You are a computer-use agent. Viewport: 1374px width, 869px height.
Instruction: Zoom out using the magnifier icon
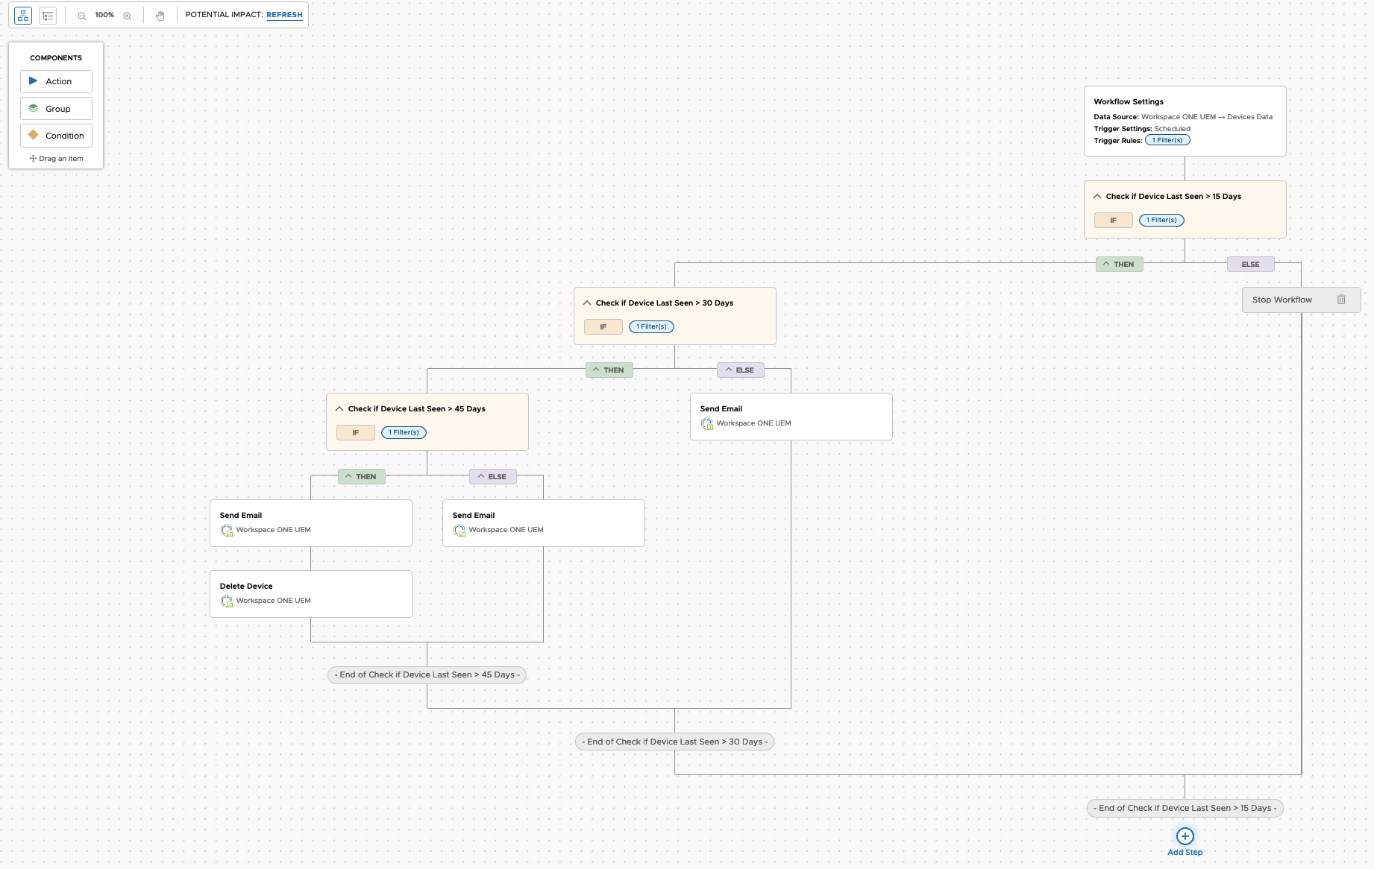81,15
